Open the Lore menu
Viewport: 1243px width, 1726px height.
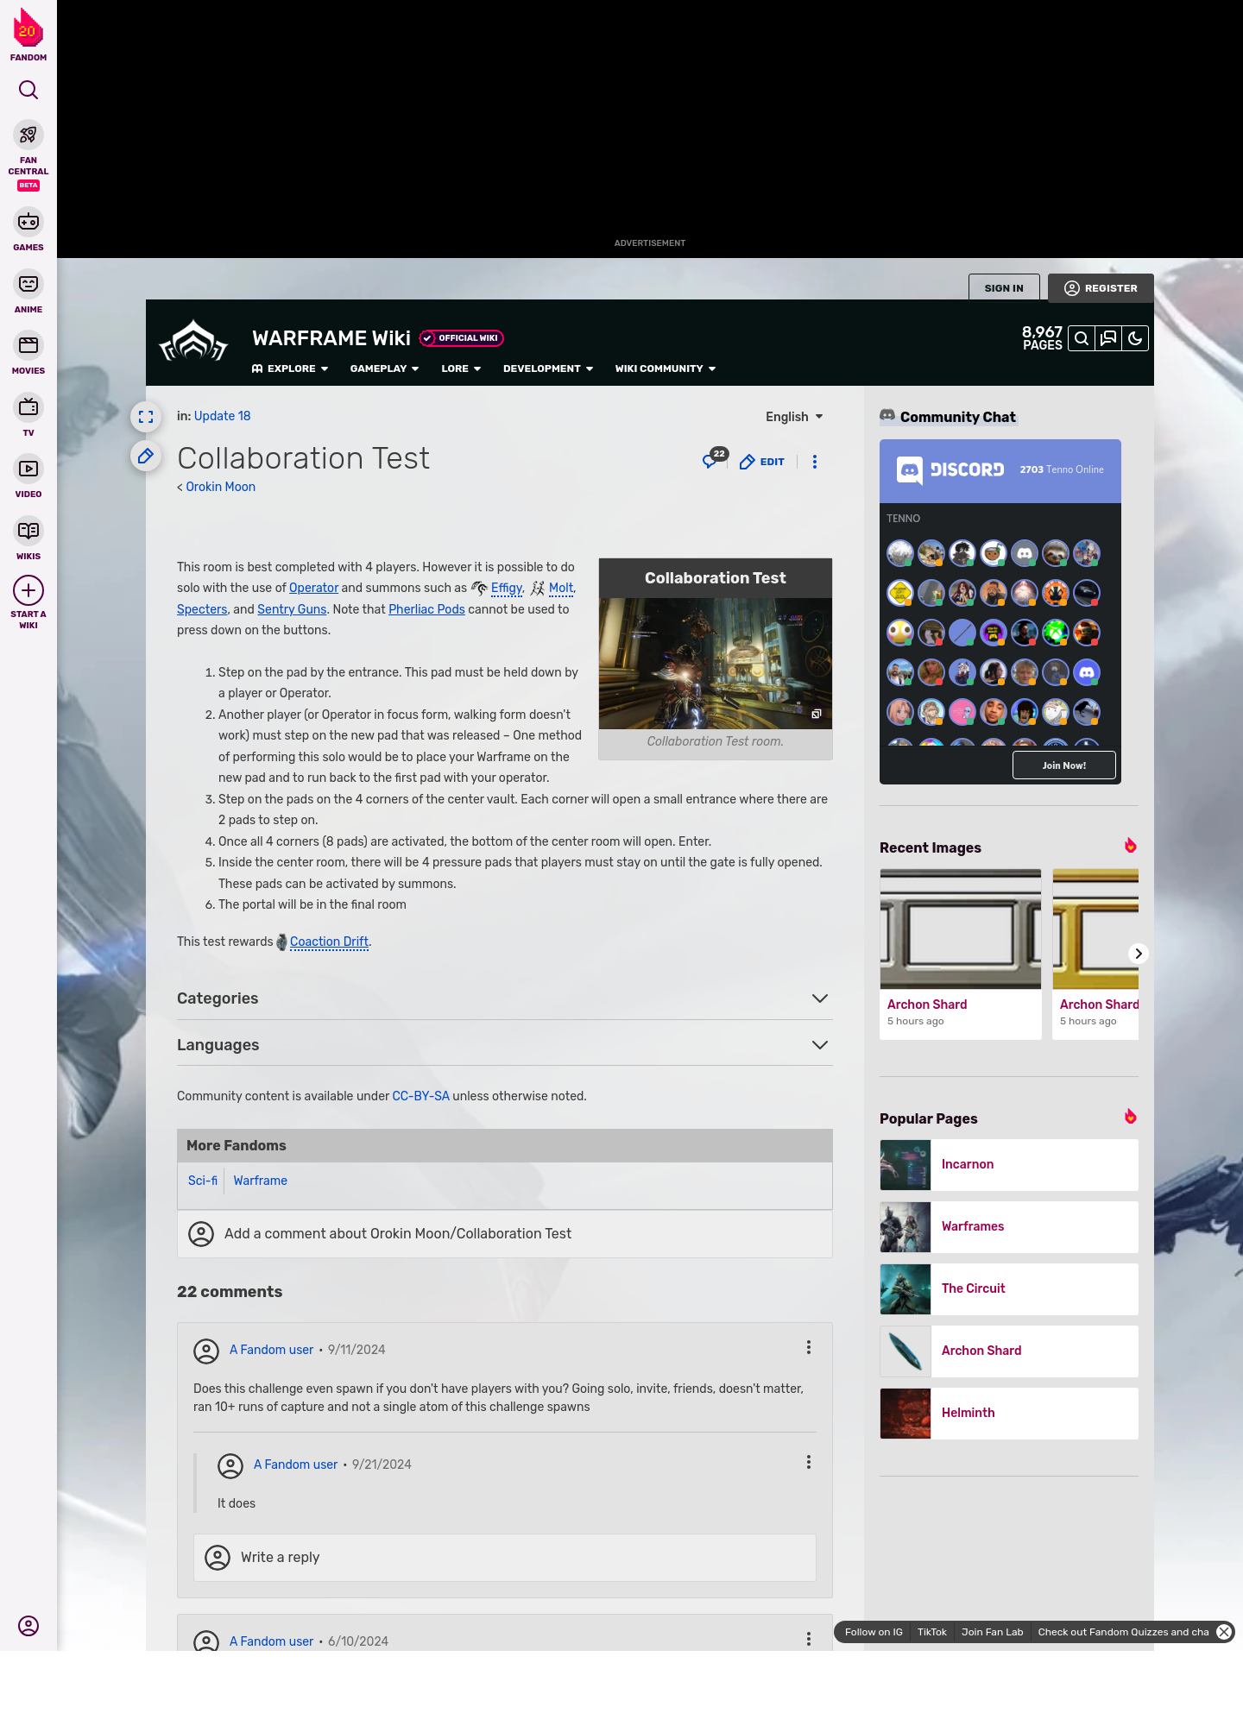(x=461, y=369)
